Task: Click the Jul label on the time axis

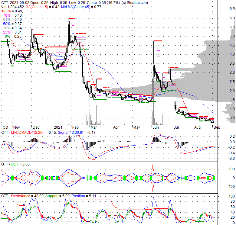Action: pos(176,127)
